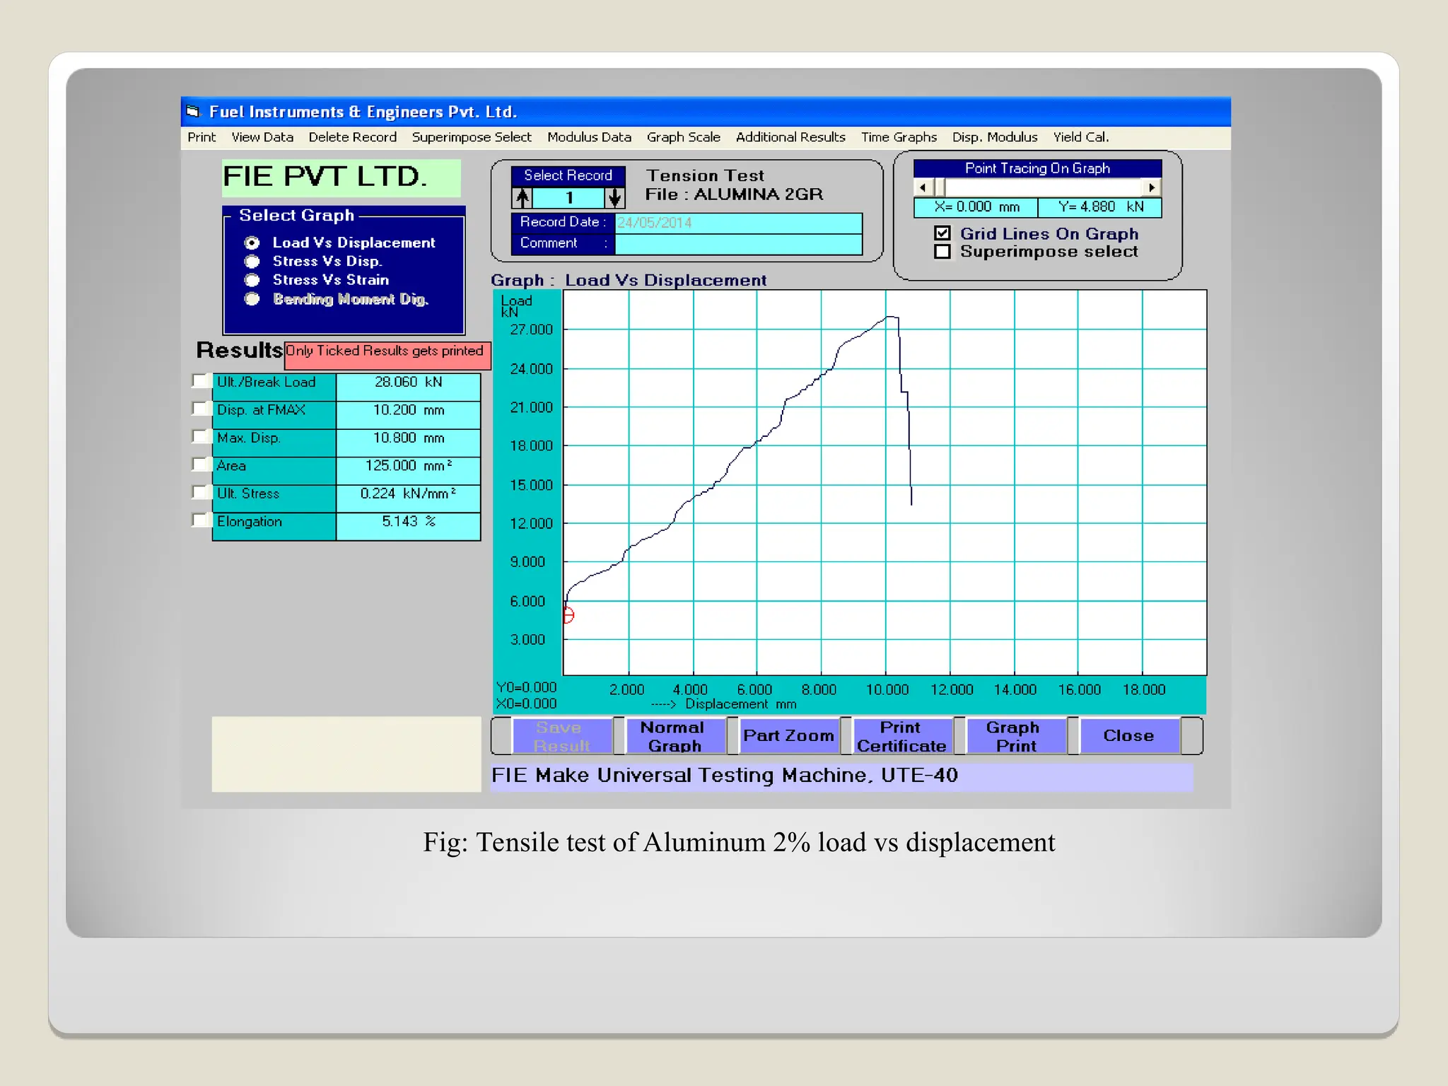Step record number up with arrow
The width and height of the screenshot is (1448, 1086).
522,197
